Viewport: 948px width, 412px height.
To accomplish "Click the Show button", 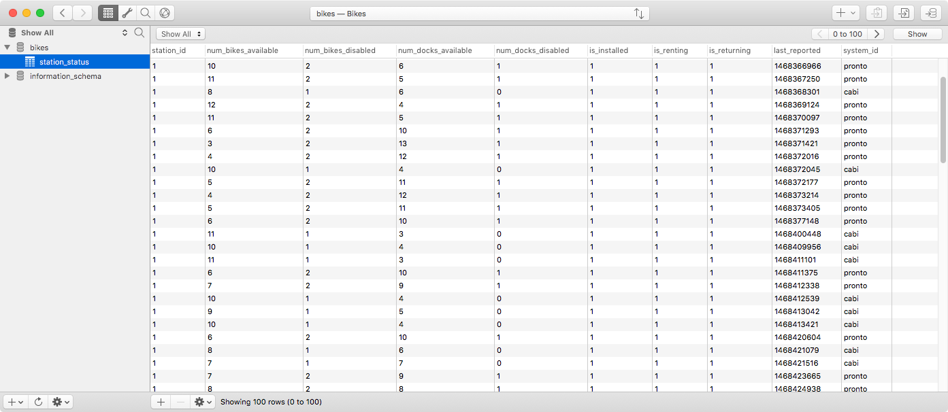I will (917, 34).
